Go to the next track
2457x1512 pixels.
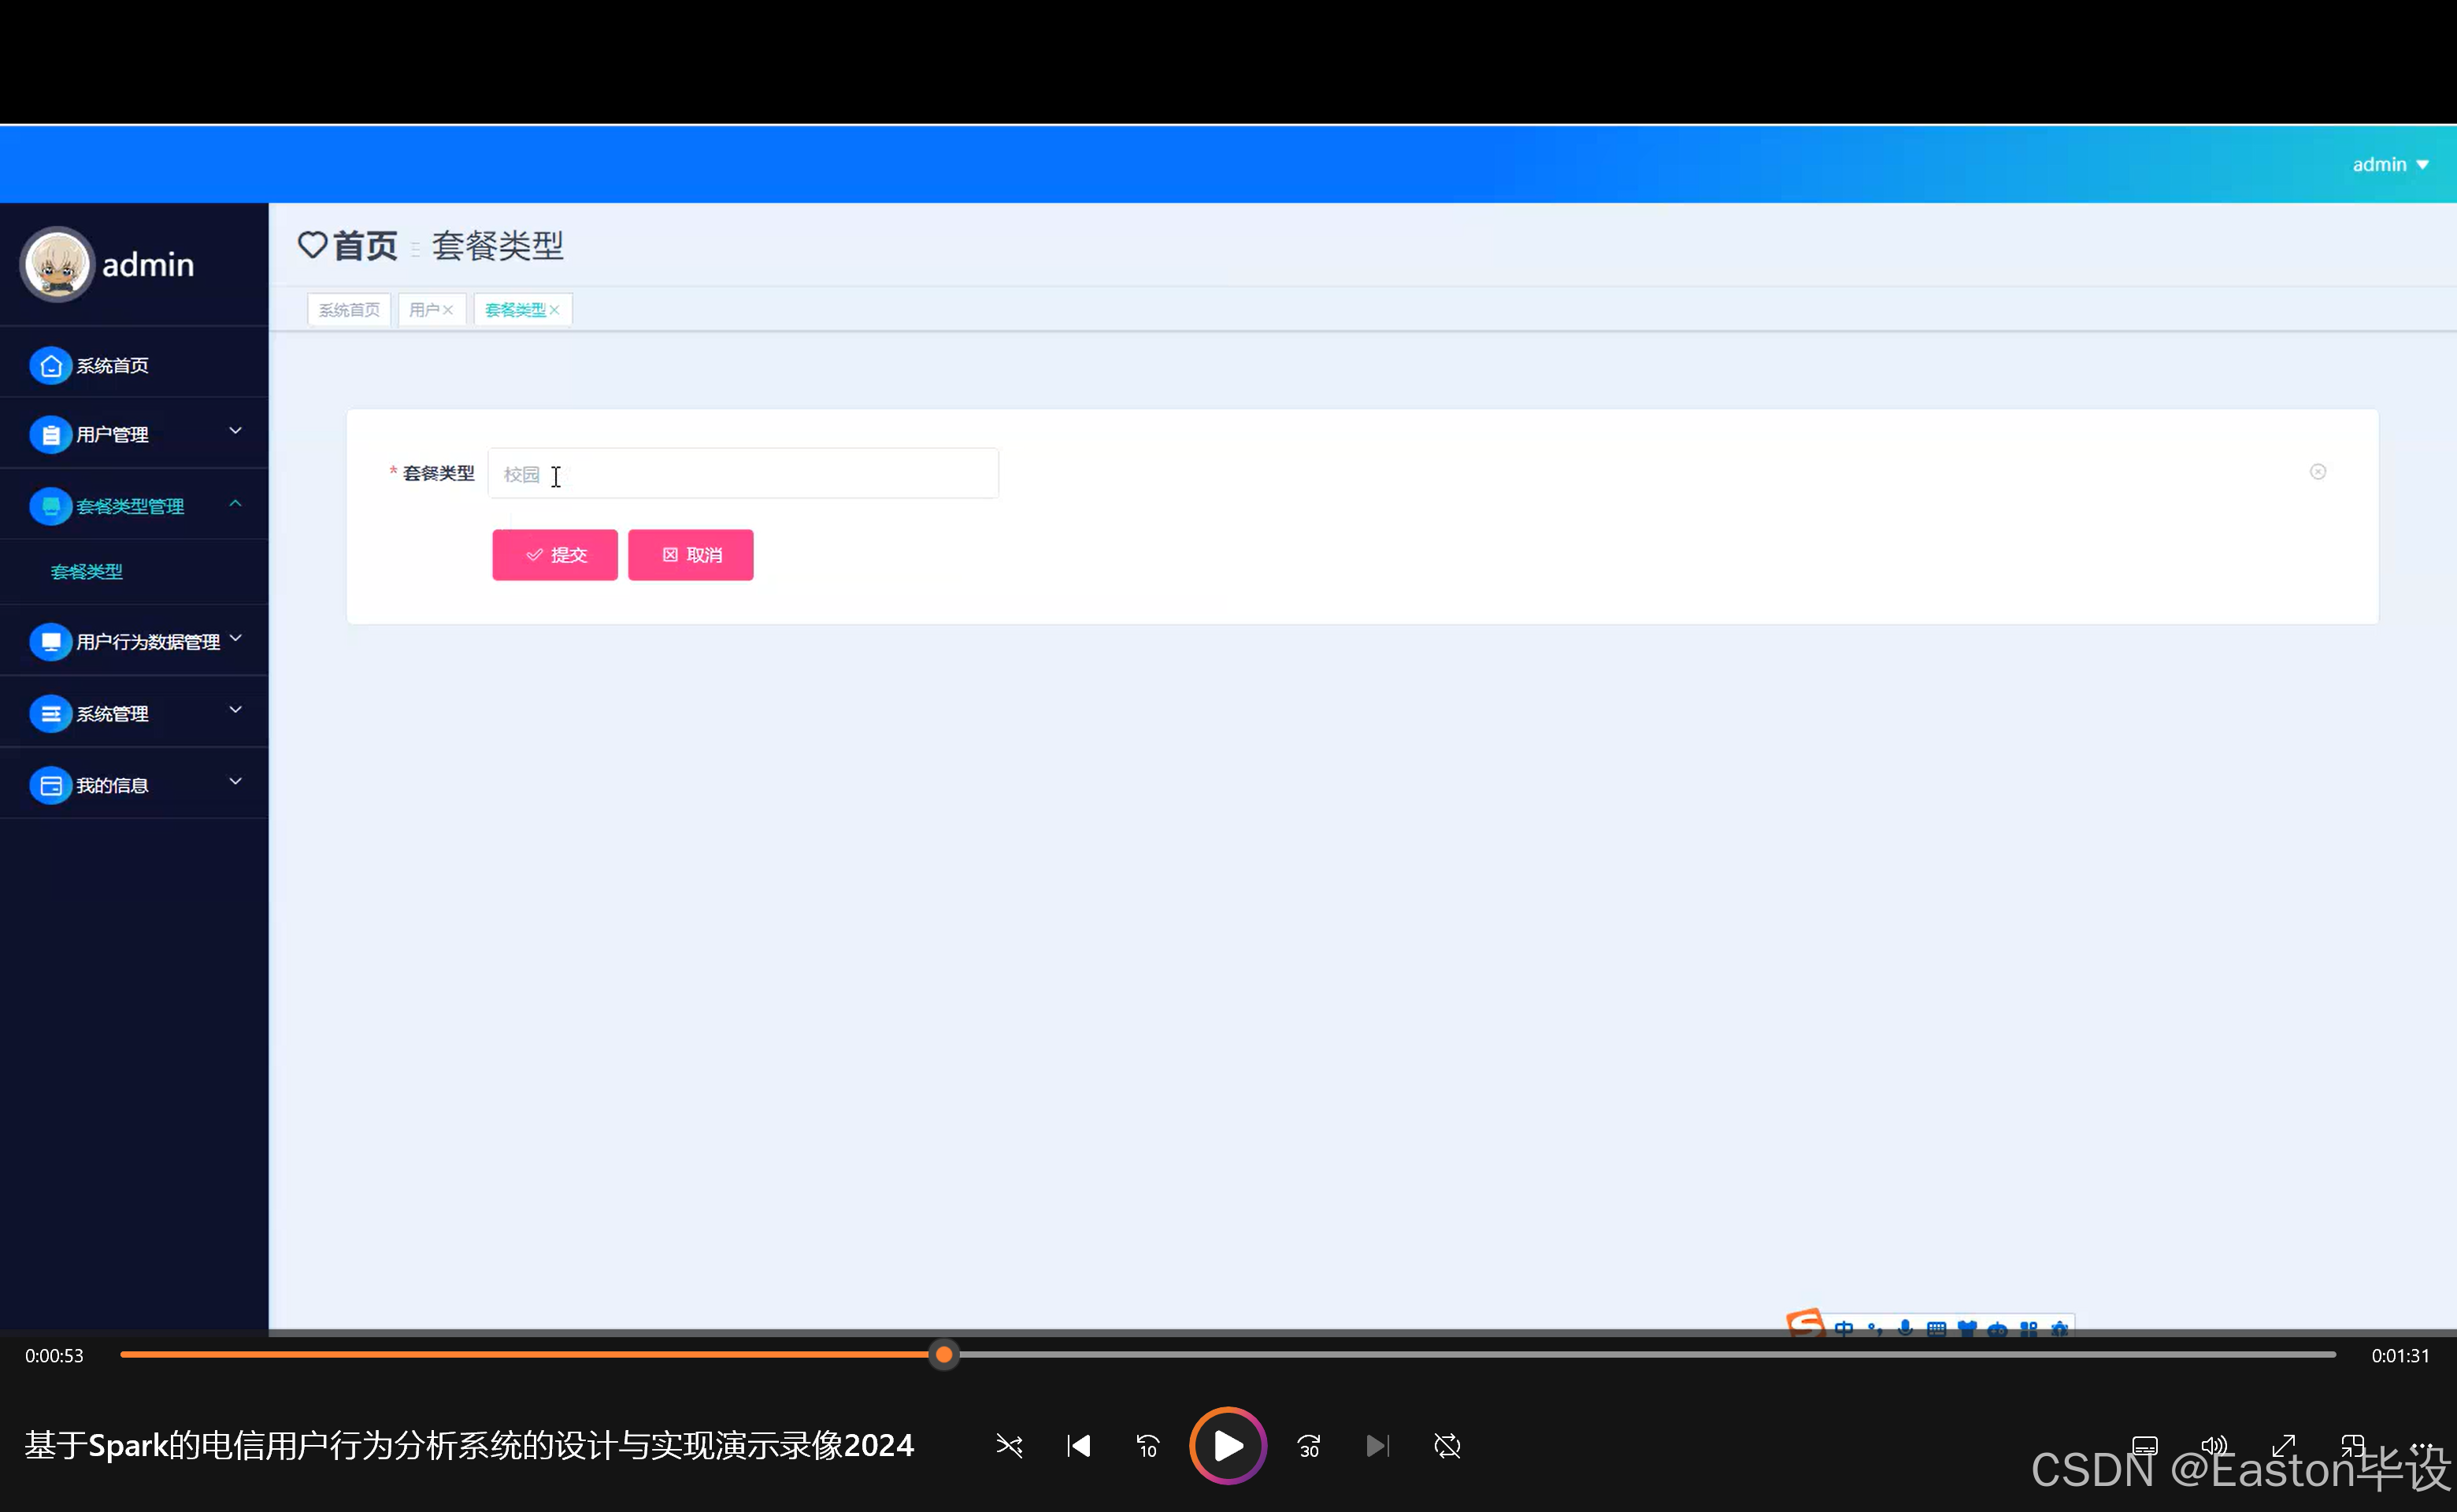point(1378,1446)
